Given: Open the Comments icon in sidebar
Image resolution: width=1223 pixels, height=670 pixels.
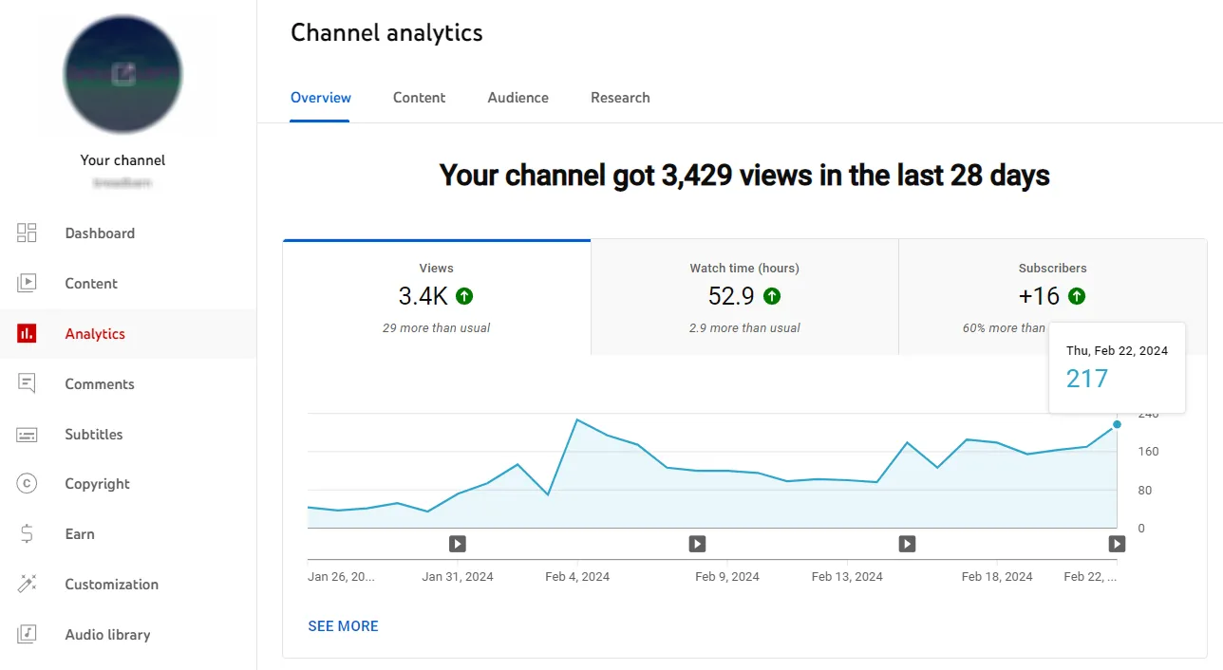Looking at the screenshot, I should pyautogui.click(x=27, y=383).
